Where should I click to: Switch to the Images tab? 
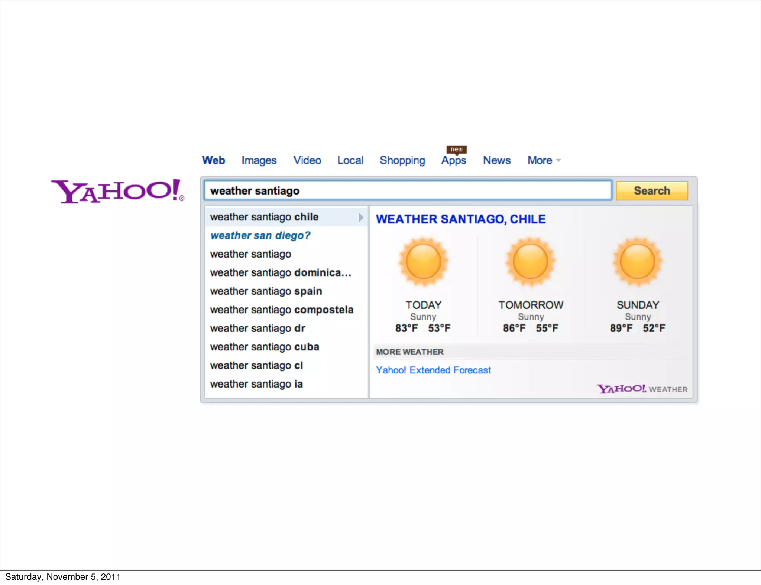[259, 160]
